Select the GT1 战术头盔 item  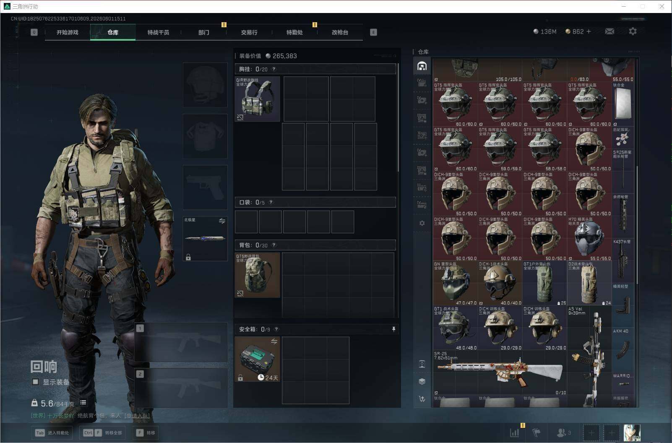(455, 328)
